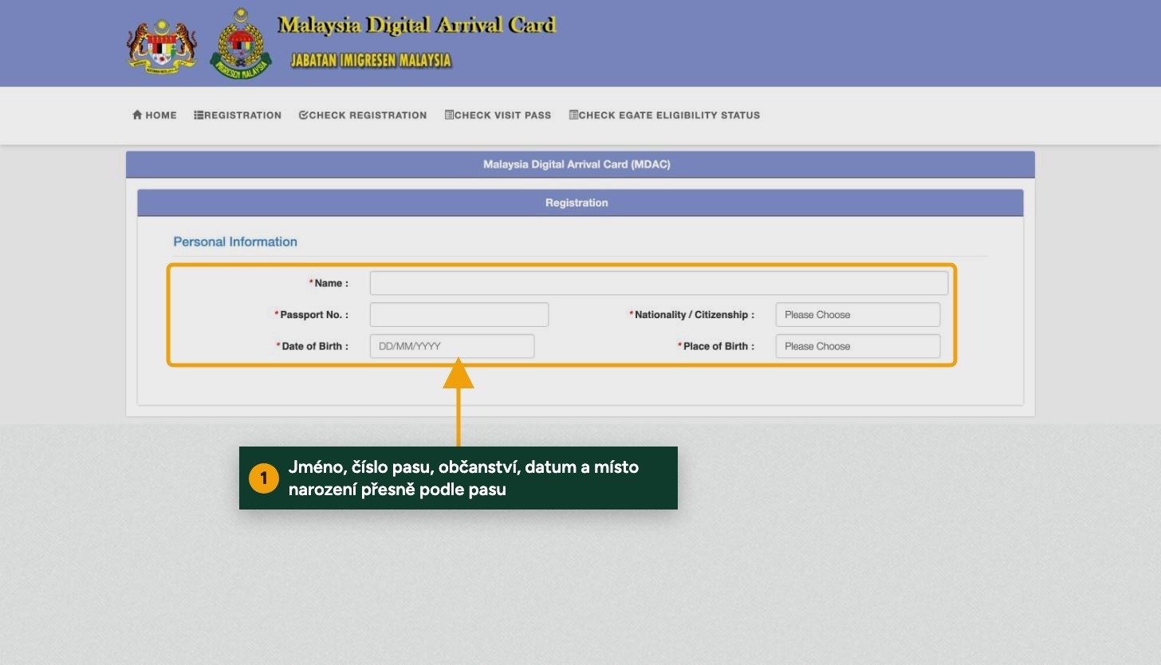This screenshot has height=665, width=1161.
Task: Click the Jabatan Imigresen Malaysia emblem
Action: pos(241,43)
